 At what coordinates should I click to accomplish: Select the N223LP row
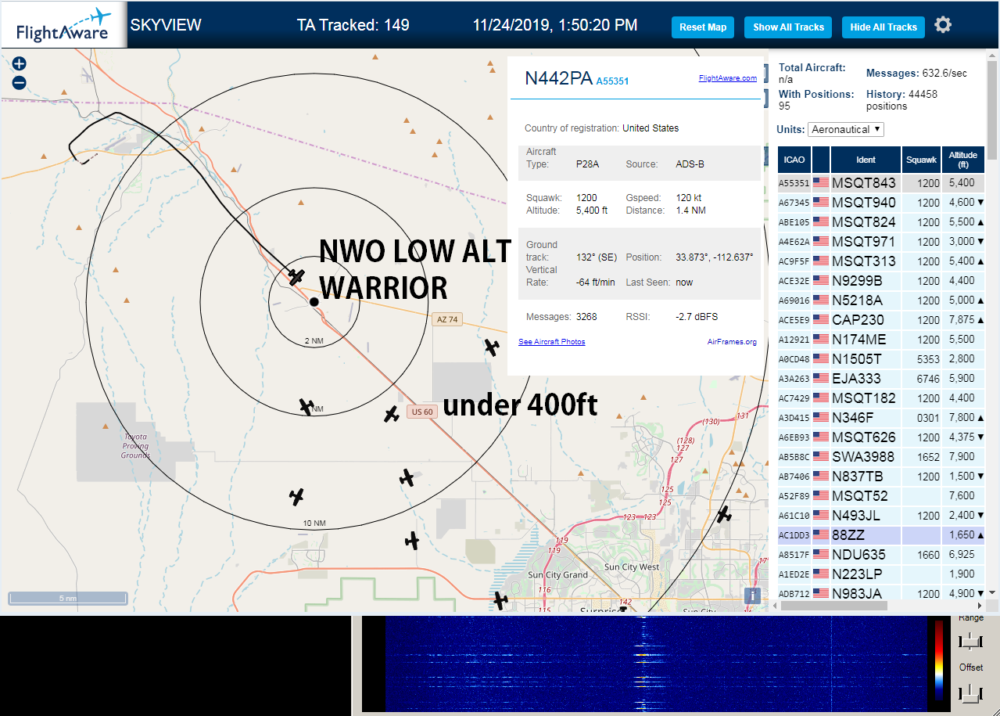(x=881, y=574)
